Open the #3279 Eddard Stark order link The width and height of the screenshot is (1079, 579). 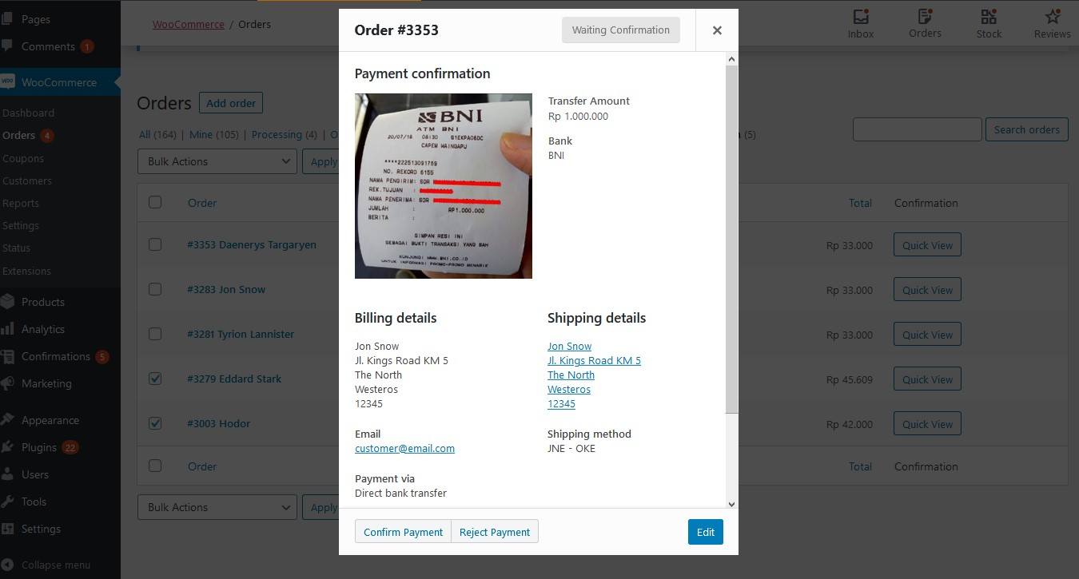click(234, 379)
